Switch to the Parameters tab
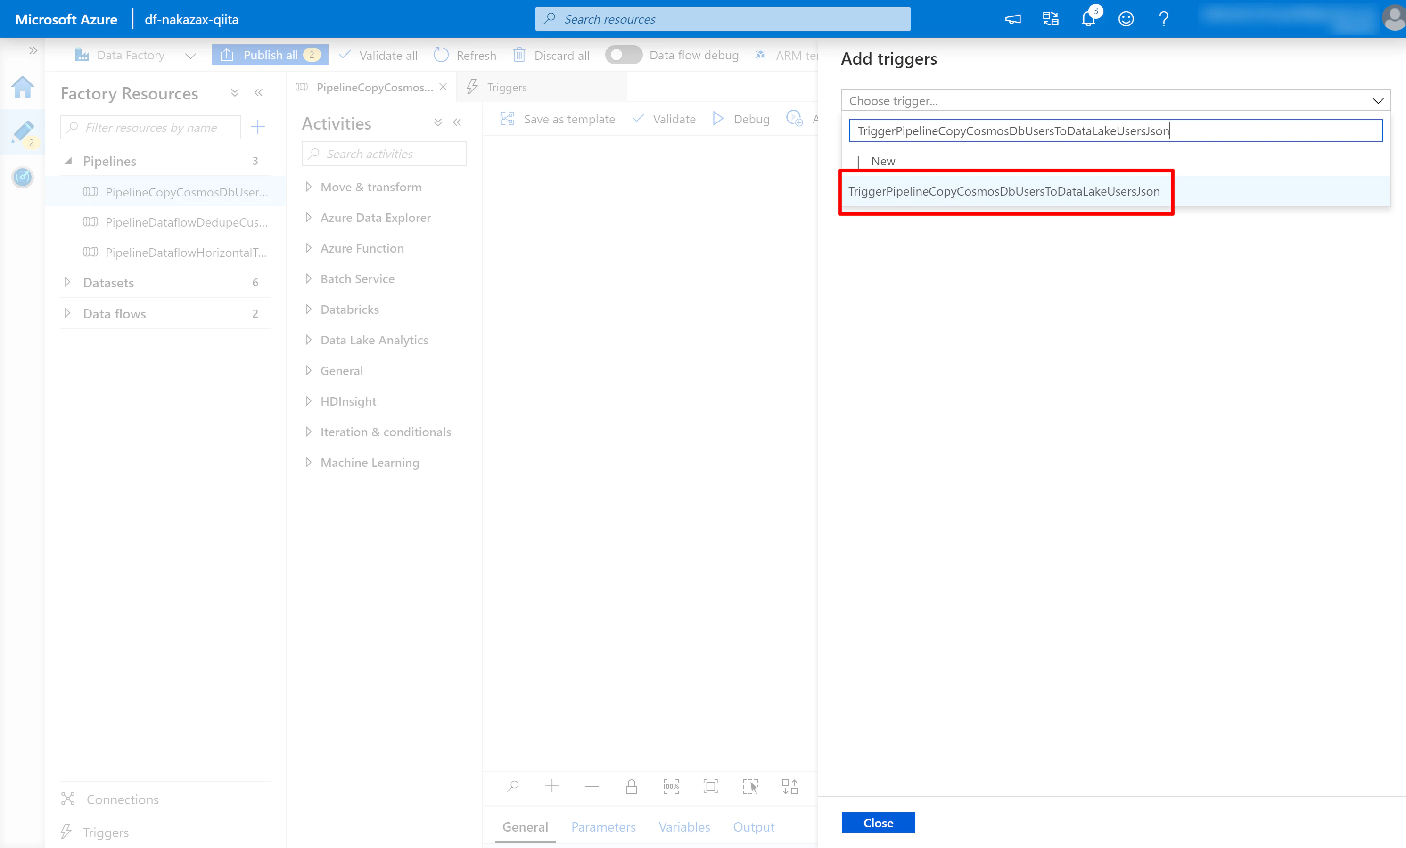1406x848 pixels. tap(603, 827)
